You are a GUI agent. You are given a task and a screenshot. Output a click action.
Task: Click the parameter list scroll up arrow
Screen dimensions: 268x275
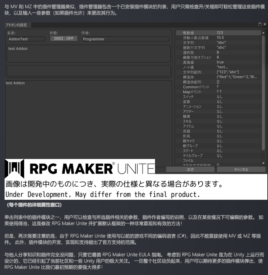[263, 33]
